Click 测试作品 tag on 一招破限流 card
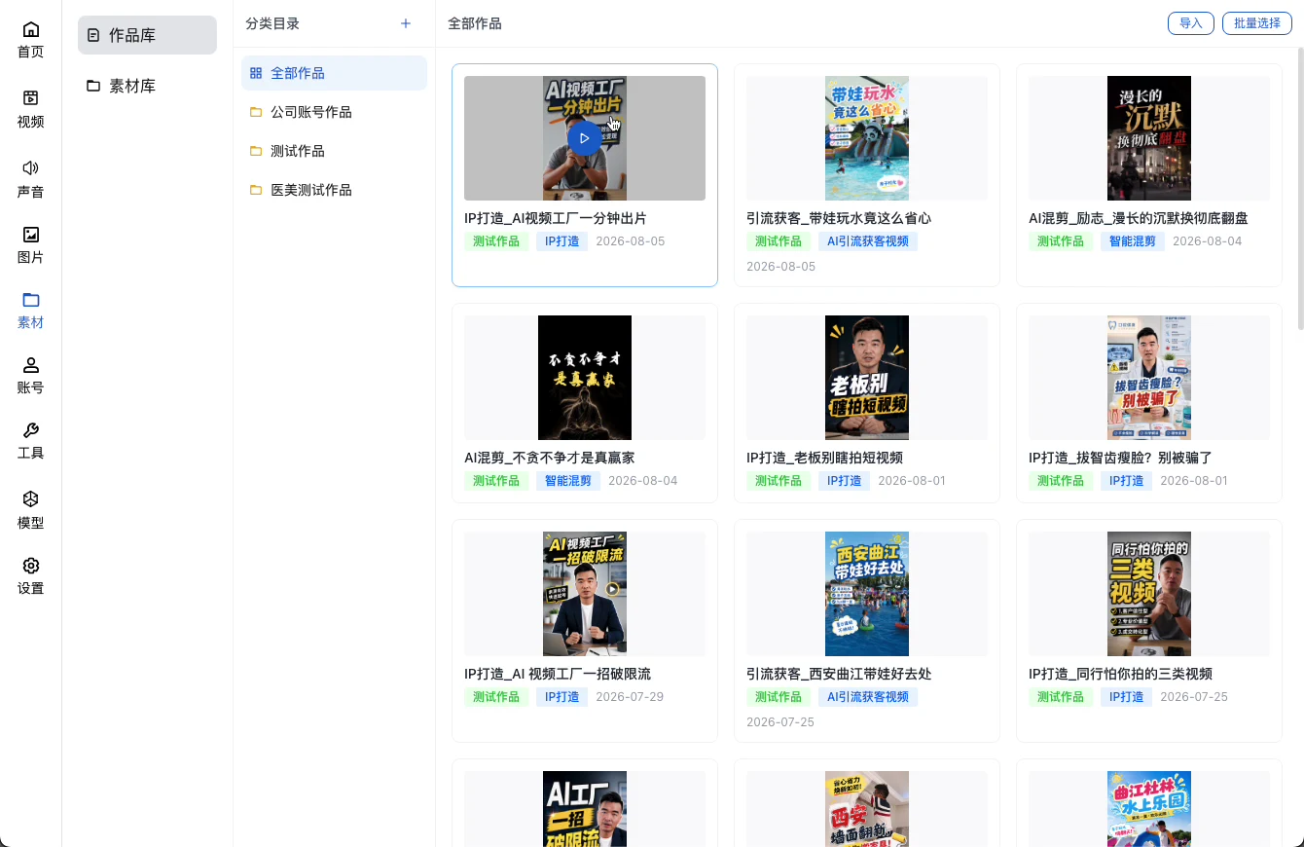The image size is (1304, 847). click(496, 697)
